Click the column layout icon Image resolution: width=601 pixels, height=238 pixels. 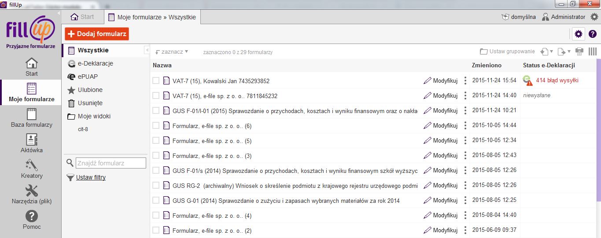[x=592, y=51]
